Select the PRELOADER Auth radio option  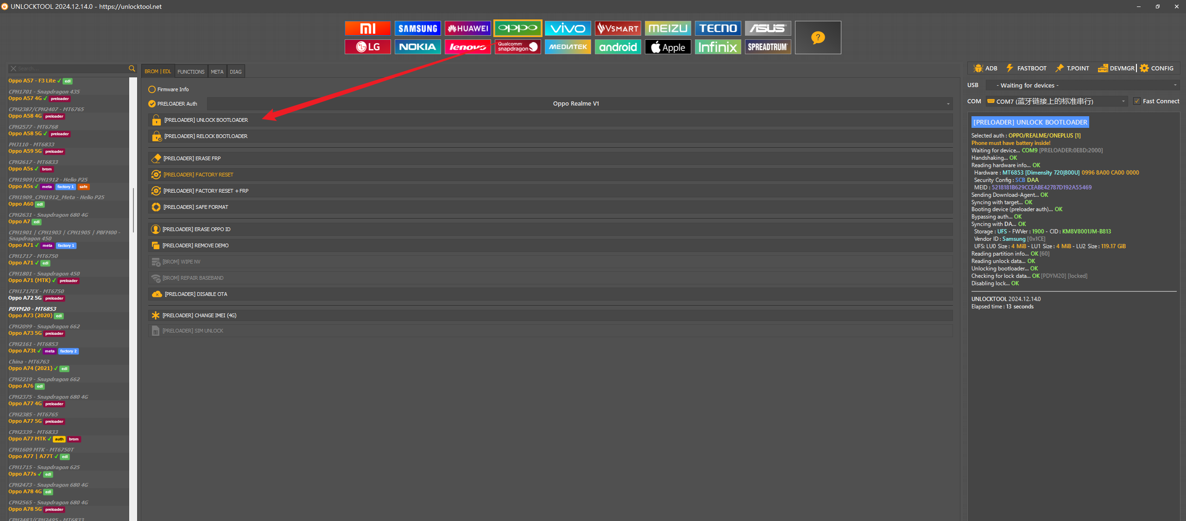[152, 104]
